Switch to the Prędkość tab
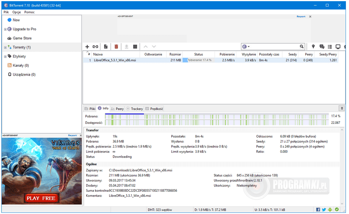This screenshot has width=349, height=214. coord(154,109)
